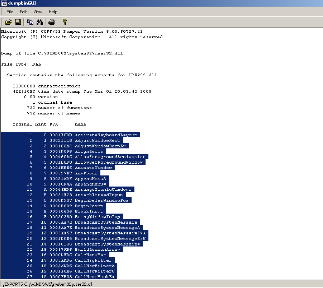Click the AlignRects export name
The height and width of the screenshot is (288, 323).
pos(89,151)
